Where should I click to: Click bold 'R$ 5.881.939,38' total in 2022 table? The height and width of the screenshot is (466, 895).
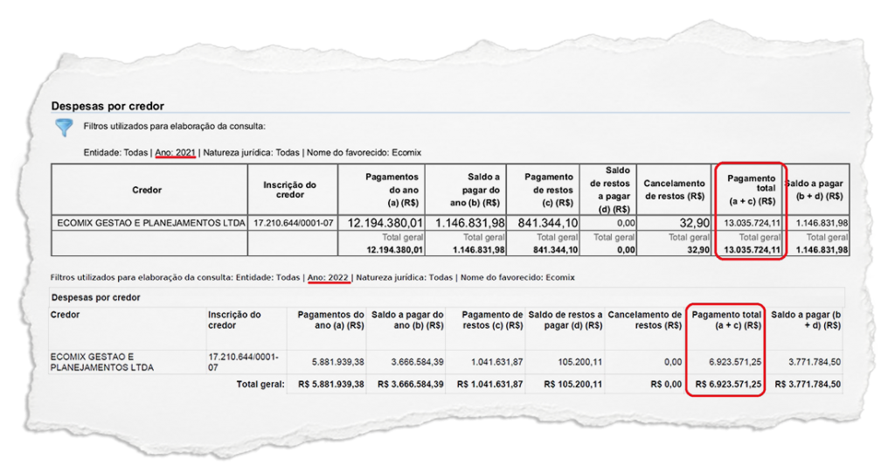[x=331, y=385]
